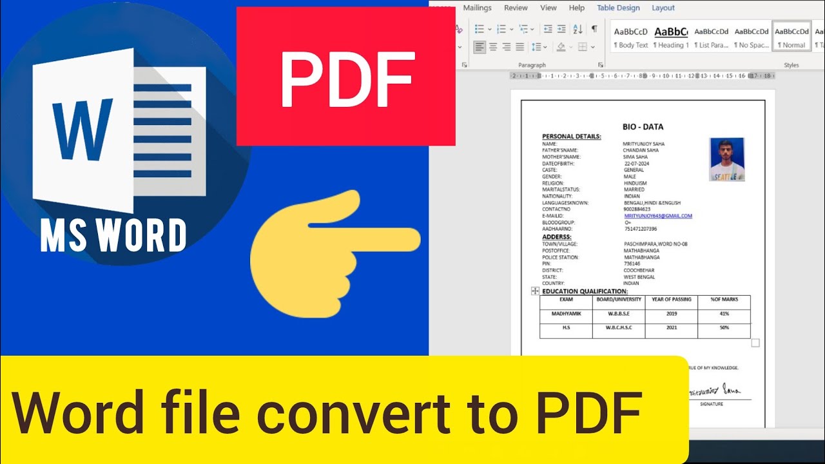Open the Paragraph settings dialog launcher

pyautogui.click(x=601, y=65)
